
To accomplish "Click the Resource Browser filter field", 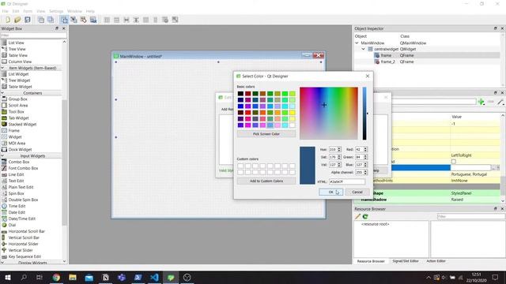I will click(x=471, y=216).
